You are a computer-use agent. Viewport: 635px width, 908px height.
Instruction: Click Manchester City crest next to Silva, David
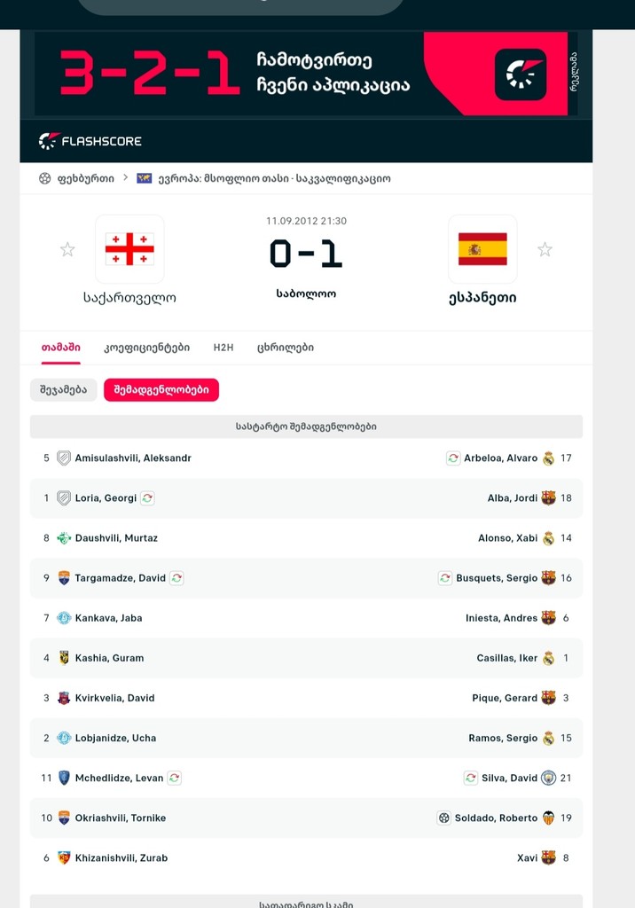[x=548, y=778]
